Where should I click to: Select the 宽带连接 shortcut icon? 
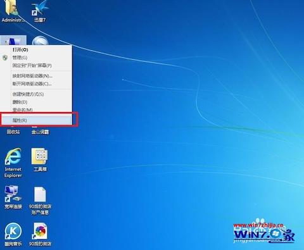(13, 193)
